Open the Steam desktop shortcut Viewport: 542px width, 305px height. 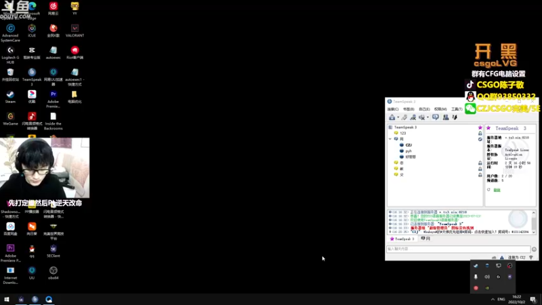point(10,96)
